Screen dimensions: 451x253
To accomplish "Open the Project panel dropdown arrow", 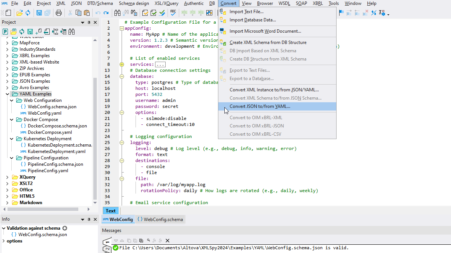I will point(82,22).
